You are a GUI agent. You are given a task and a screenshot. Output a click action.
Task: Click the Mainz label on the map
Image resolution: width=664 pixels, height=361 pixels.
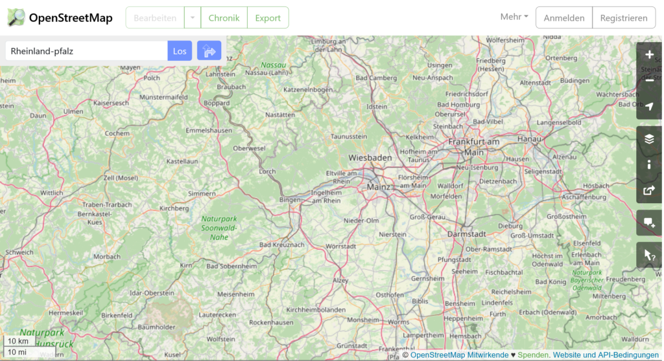pos(378,187)
